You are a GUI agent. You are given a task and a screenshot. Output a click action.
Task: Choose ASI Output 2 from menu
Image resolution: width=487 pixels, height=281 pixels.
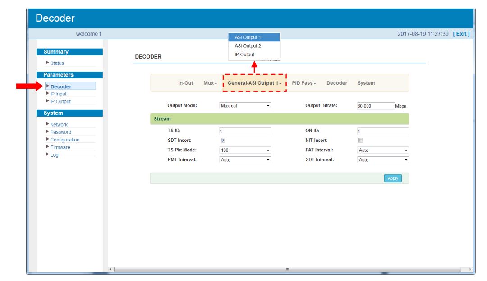(x=248, y=46)
